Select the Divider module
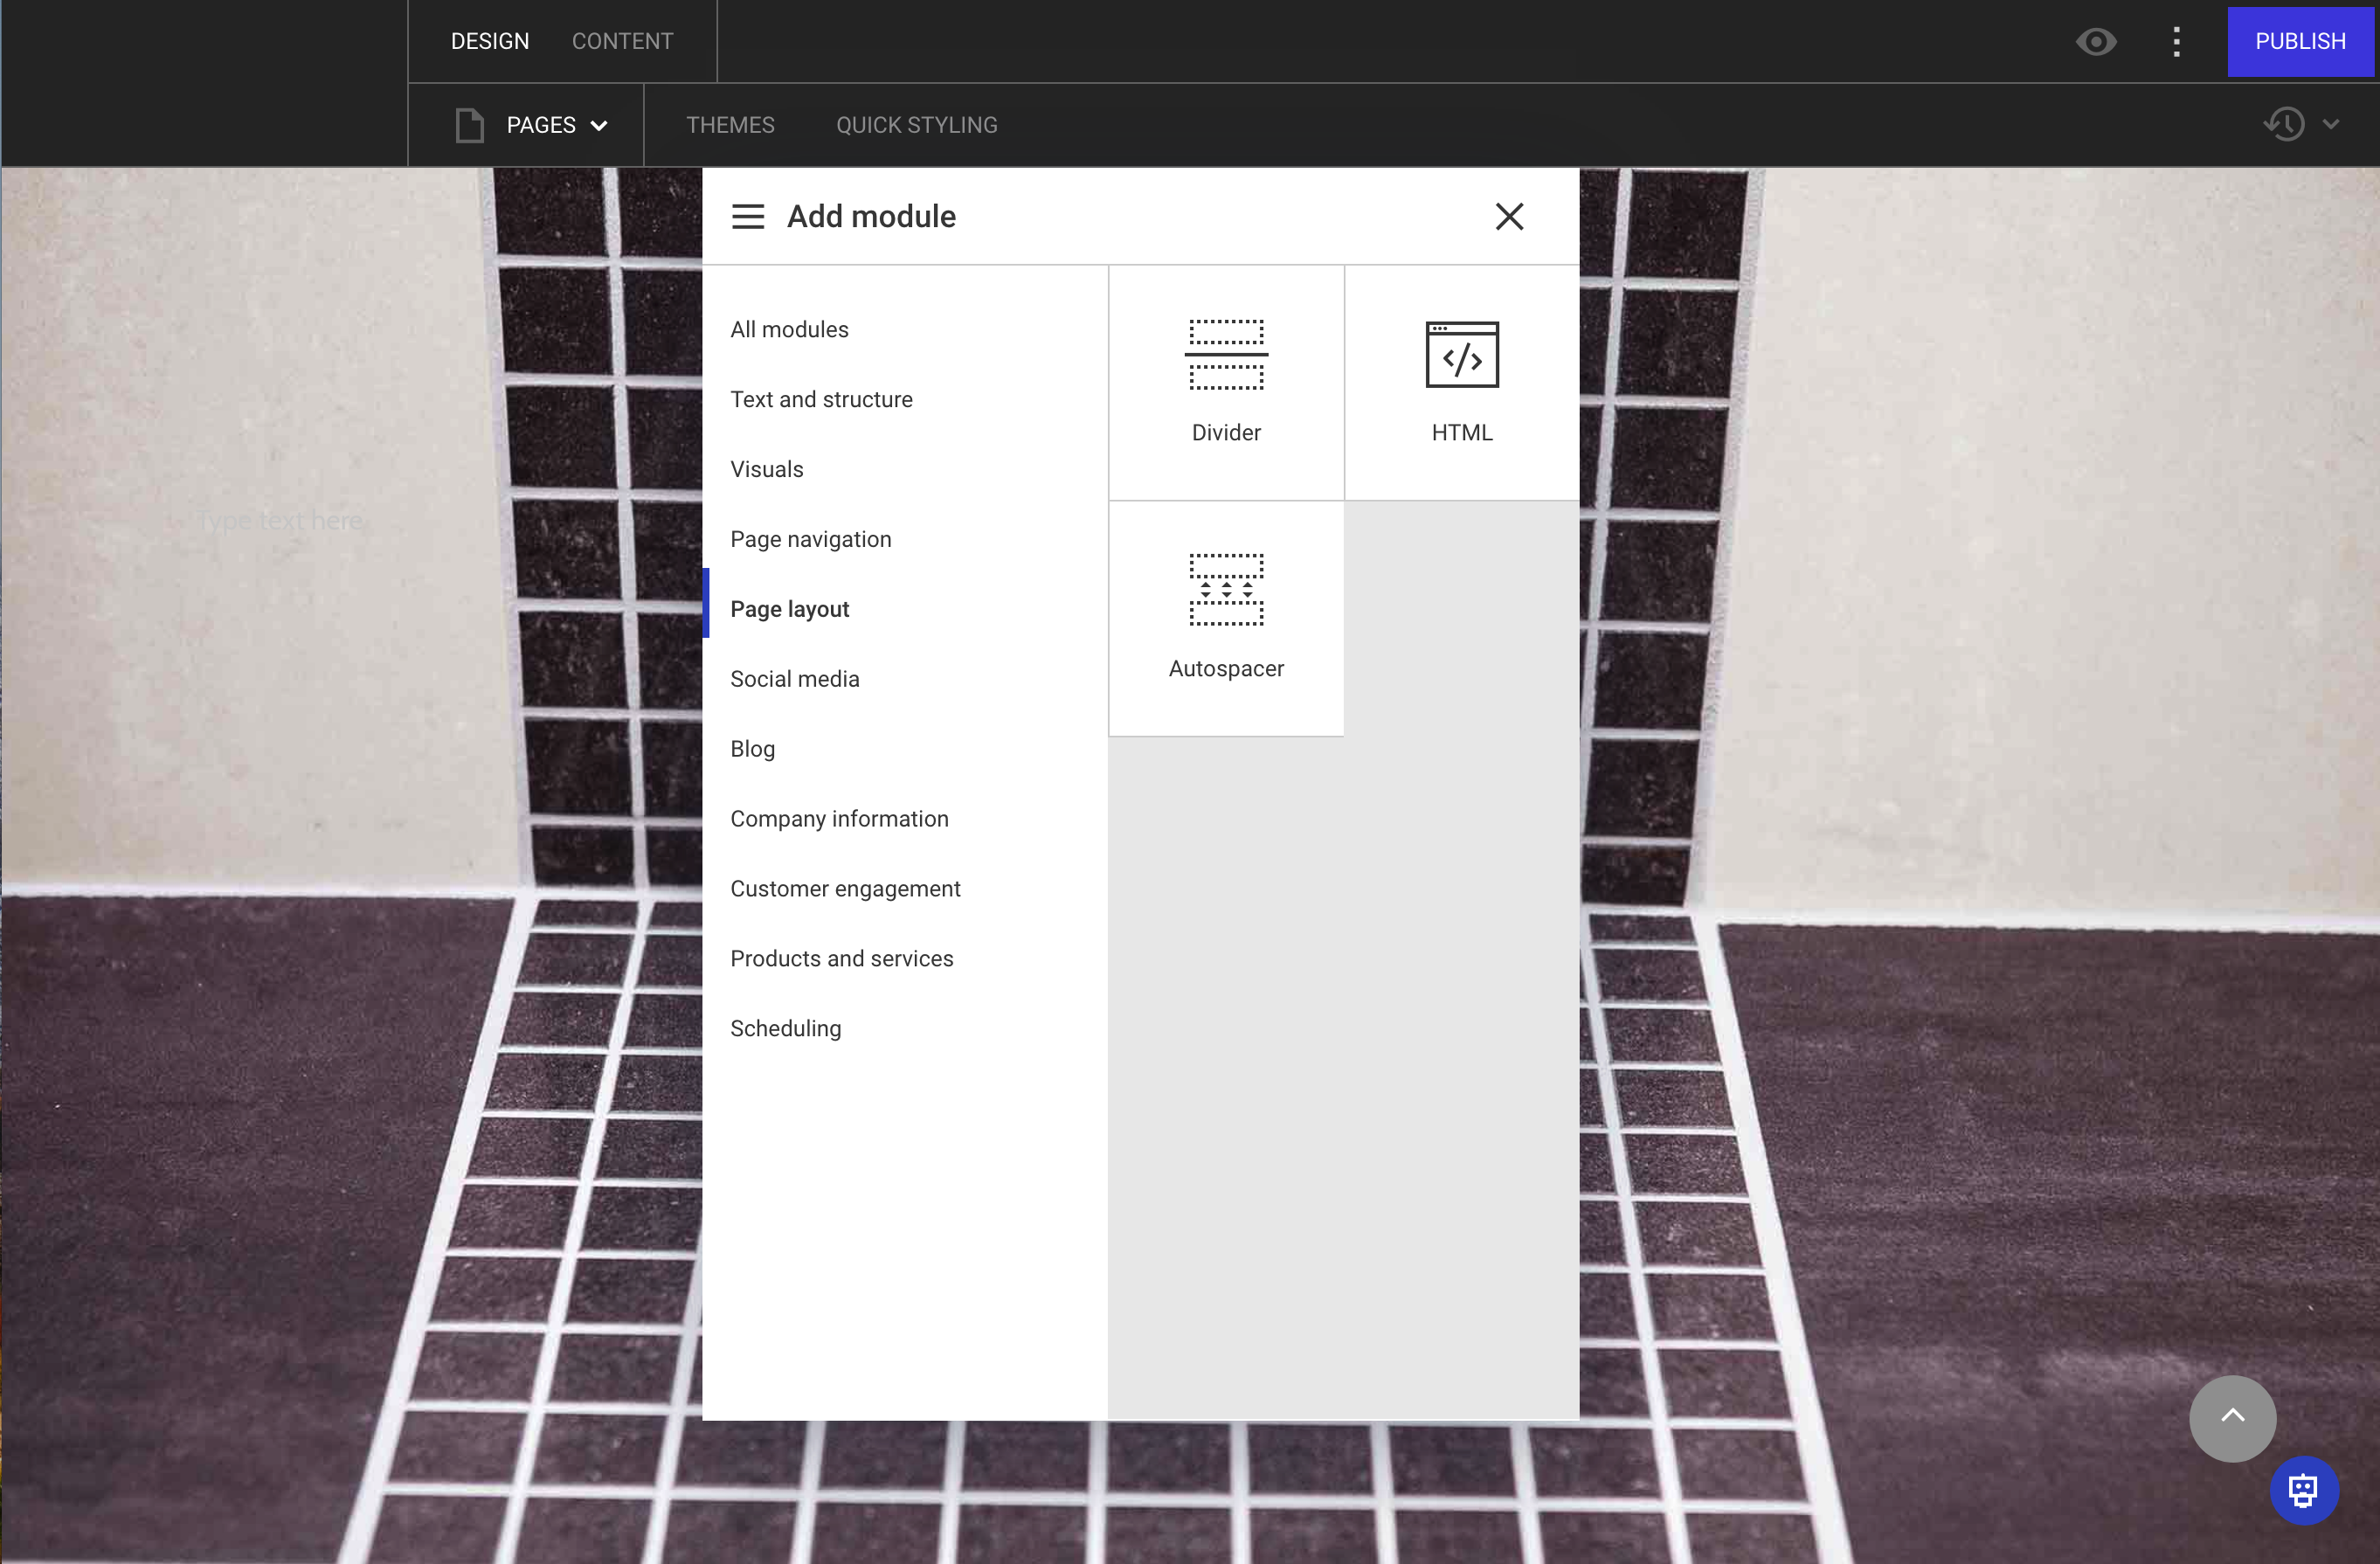The height and width of the screenshot is (1564, 2380). (1226, 381)
